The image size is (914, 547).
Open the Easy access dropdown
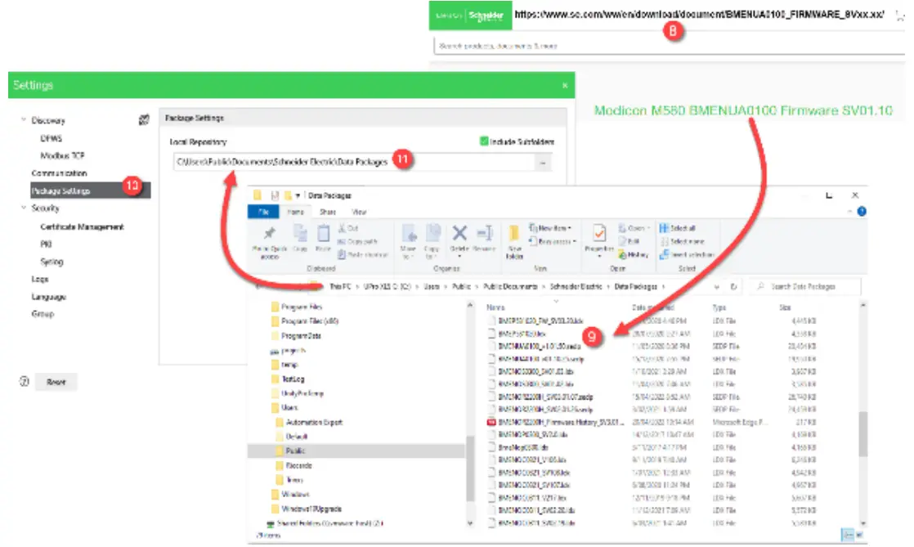[553, 241]
